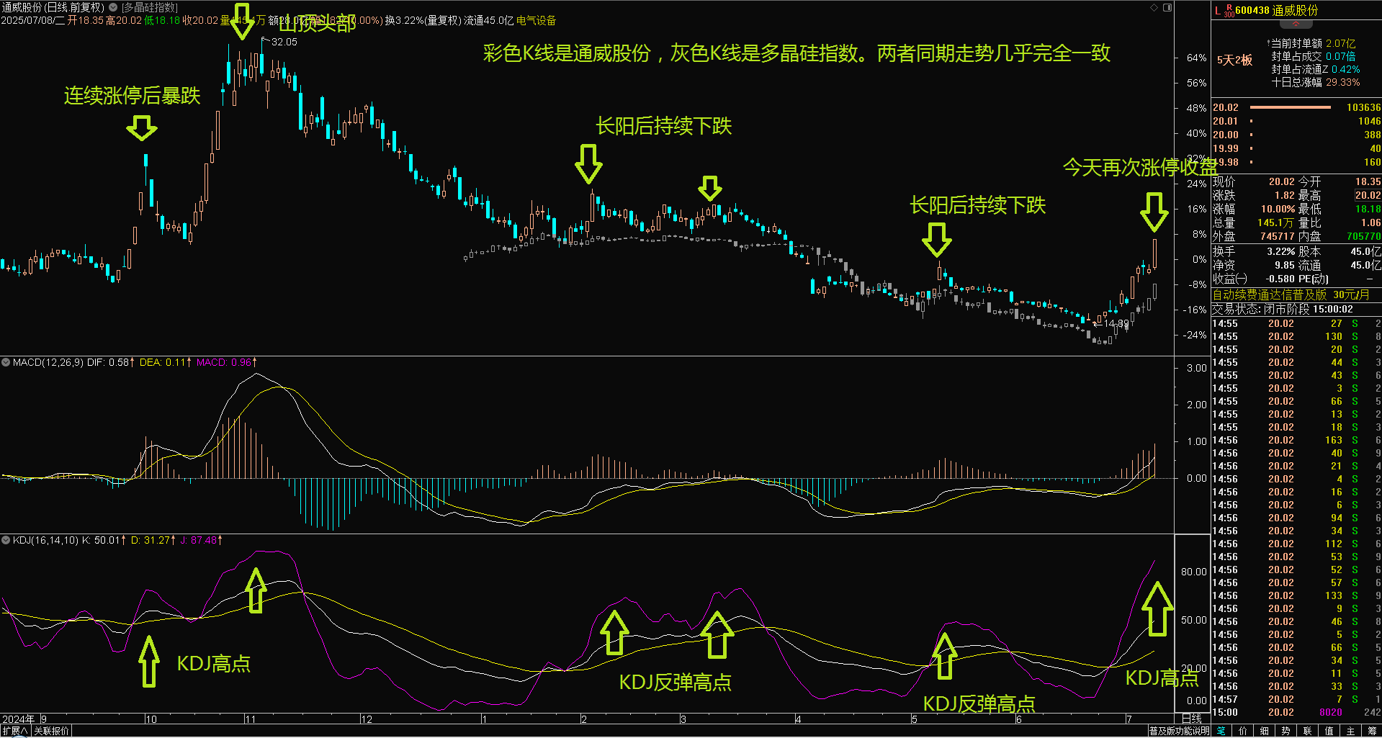Click the 14.88 low price label
The image size is (1382, 738).
pyautogui.click(x=1116, y=323)
